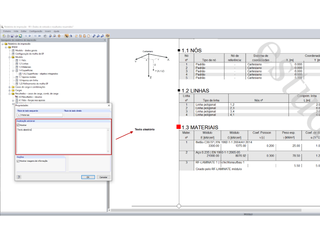Activate the highlighted hand selection tool icon

point(67,36)
